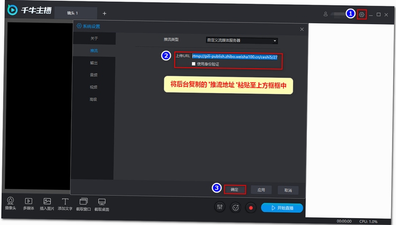The height and width of the screenshot is (225, 396).
Task: Click the 添加文字 add text tool
Action: 65,204
